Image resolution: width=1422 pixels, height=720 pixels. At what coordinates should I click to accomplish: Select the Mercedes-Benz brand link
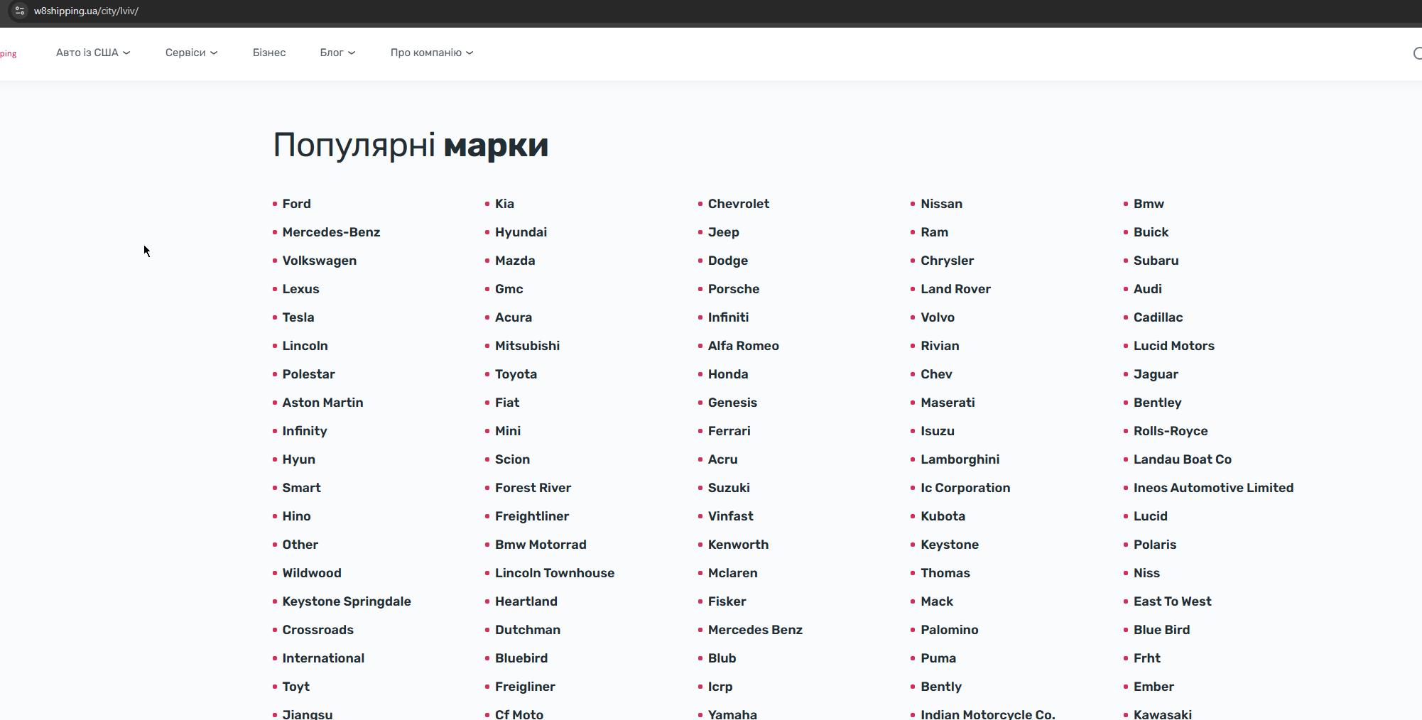pos(331,232)
